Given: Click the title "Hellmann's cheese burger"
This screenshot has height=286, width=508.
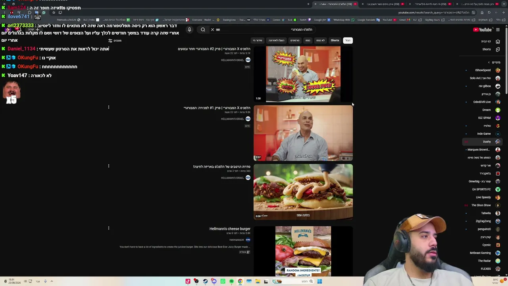Looking at the screenshot, I should tap(230, 229).
